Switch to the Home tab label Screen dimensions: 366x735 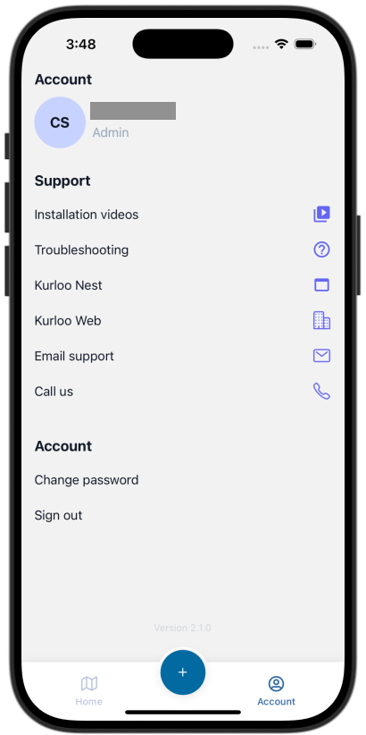[89, 702]
